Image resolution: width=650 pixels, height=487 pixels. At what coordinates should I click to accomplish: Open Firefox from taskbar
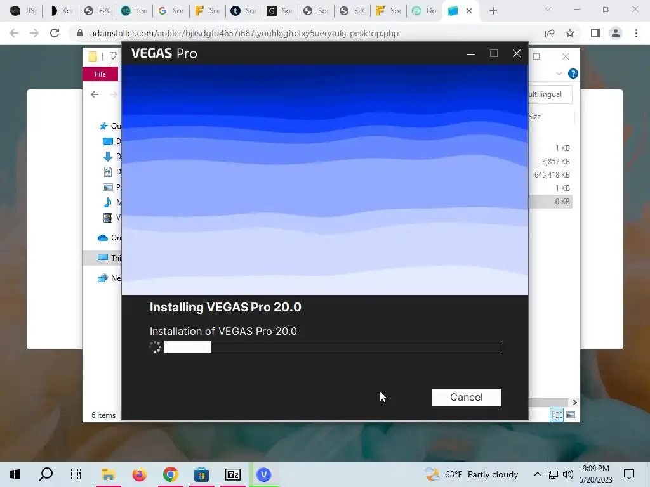click(139, 474)
